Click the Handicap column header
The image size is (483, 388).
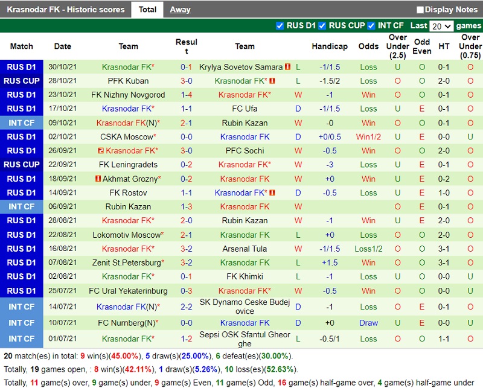[330, 46]
